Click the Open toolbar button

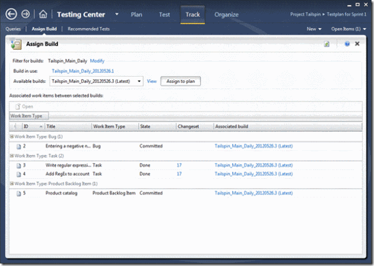24,107
